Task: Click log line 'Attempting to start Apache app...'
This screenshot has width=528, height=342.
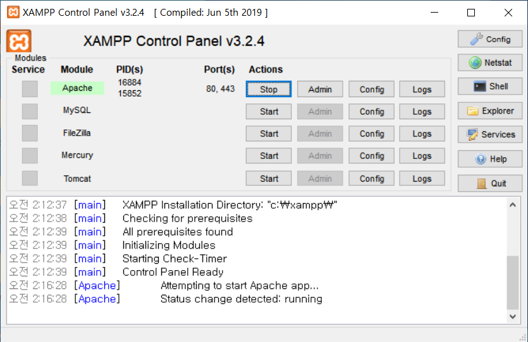Action: pos(240,286)
